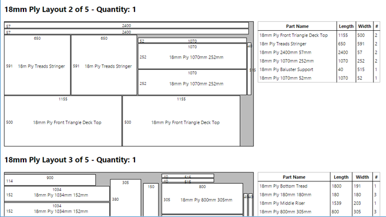Select the 18mm Ply Bottom Tread table row
This screenshot has width=386, height=217.
pyautogui.click(x=319, y=186)
